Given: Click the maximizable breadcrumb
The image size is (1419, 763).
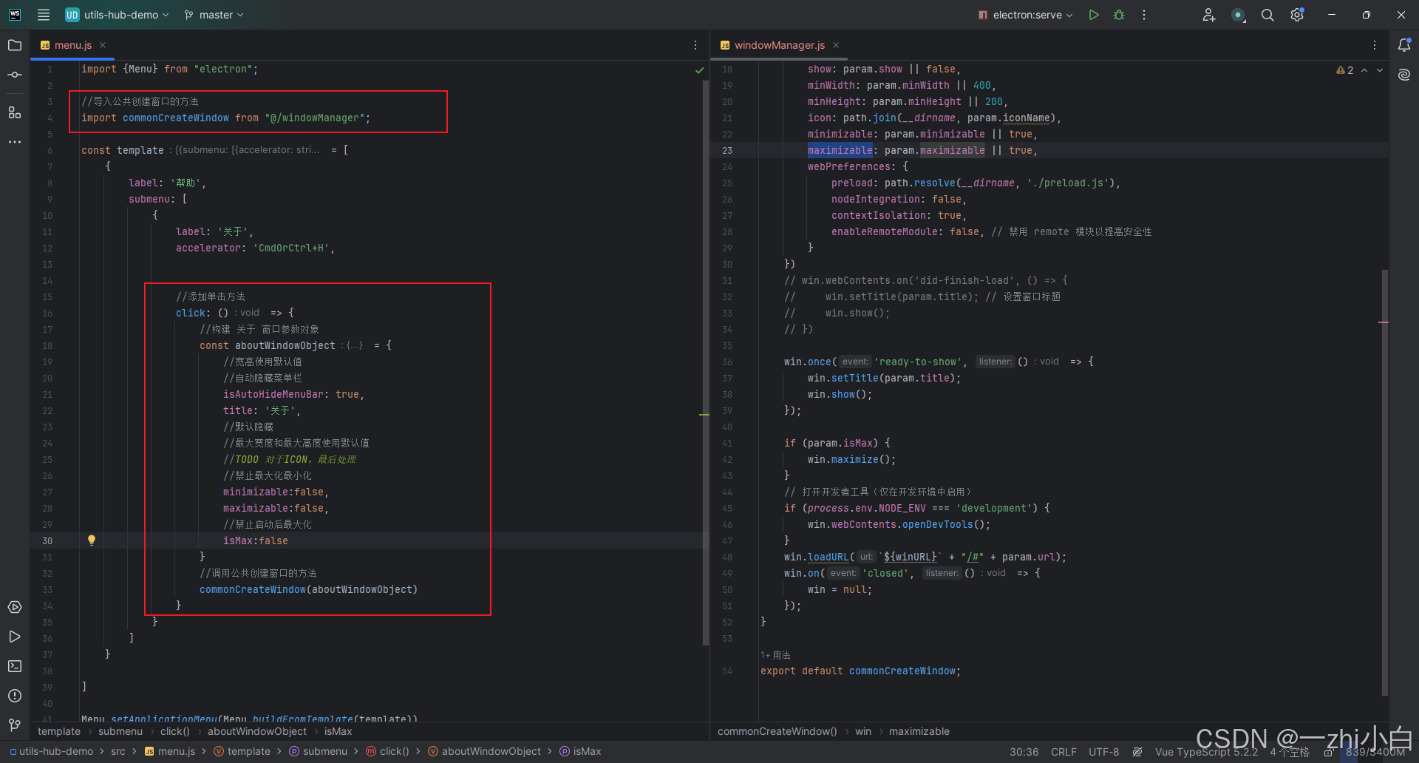Looking at the screenshot, I should point(919,731).
